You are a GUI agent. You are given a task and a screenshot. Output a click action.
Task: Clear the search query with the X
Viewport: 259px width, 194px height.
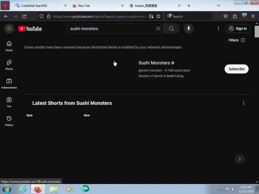(x=158, y=29)
